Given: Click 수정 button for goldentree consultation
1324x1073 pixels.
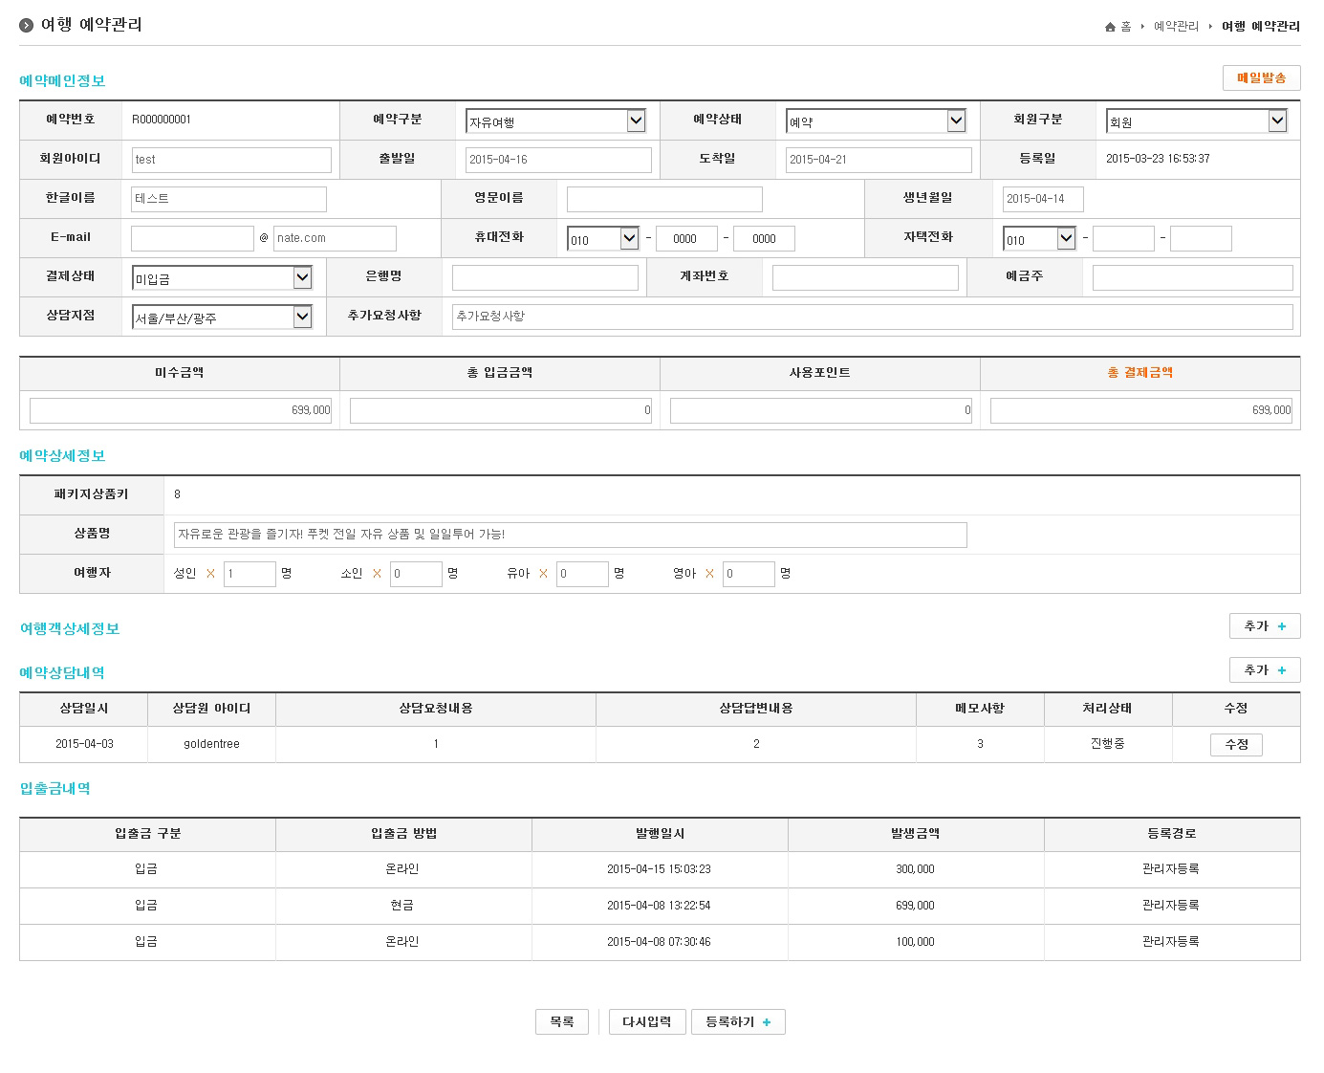Looking at the screenshot, I should (x=1236, y=744).
